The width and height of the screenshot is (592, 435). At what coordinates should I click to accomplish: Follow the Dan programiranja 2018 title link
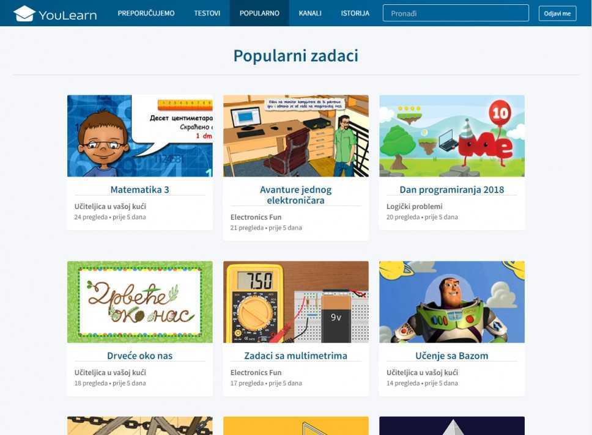pyautogui.click(x=452, y=189)
